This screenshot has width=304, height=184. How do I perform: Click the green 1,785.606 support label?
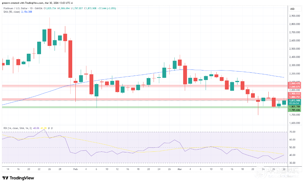tap(295, 110)
